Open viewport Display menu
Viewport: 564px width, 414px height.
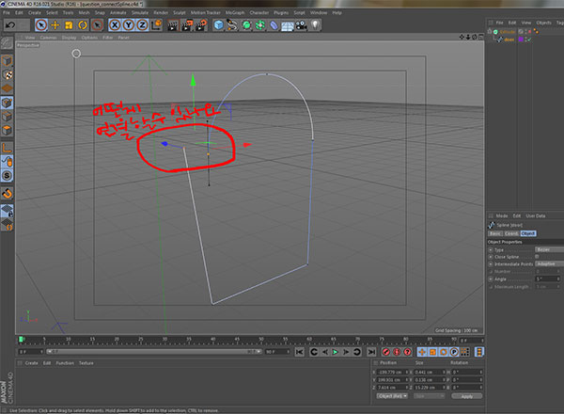point(69,38)
